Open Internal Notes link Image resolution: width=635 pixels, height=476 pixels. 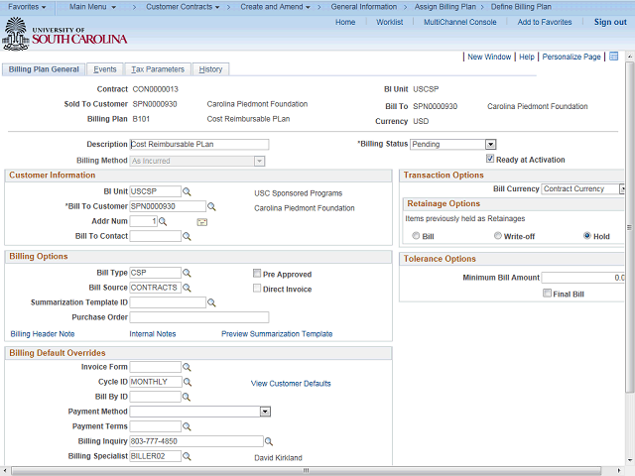tap(153, 334)
